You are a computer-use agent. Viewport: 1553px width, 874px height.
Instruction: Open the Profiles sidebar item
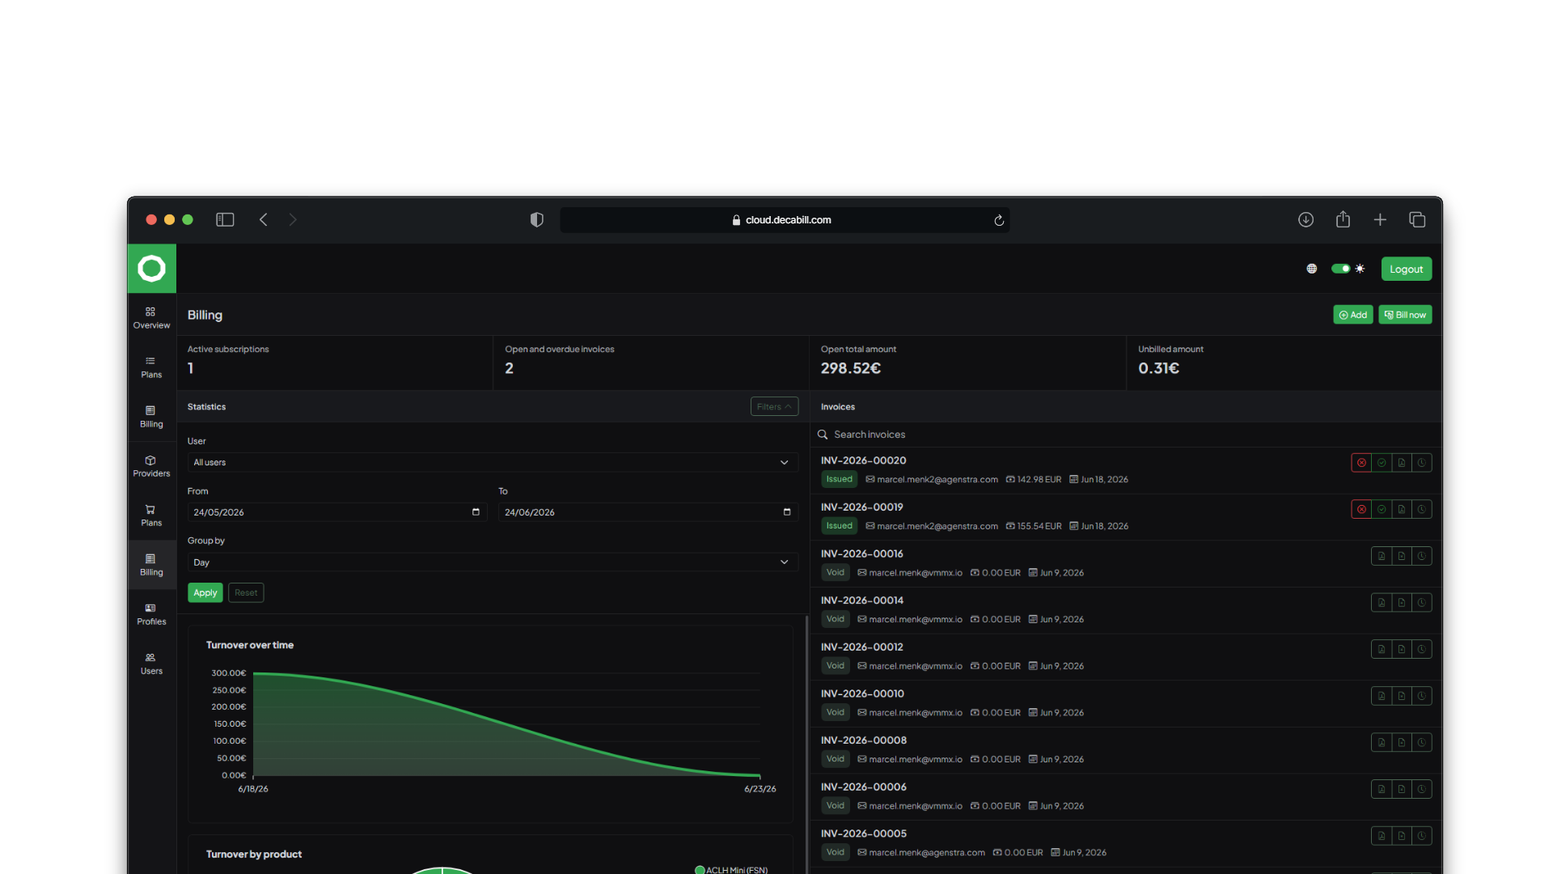(151, 614)
